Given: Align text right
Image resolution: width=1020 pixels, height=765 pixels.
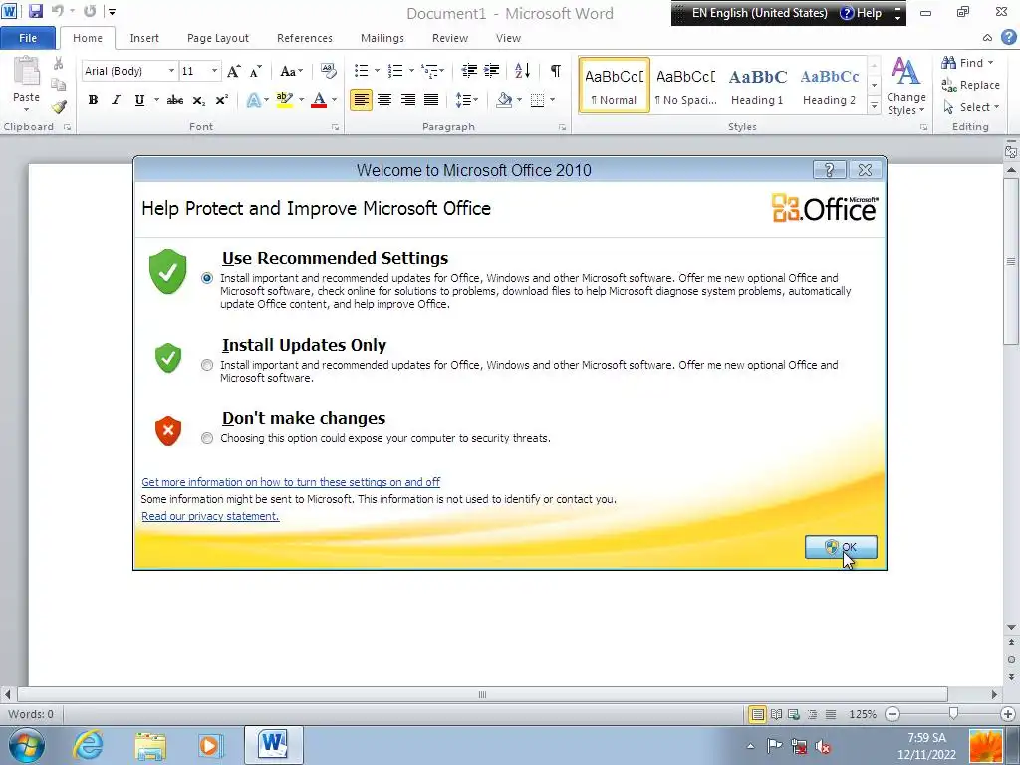Looking at the screenshot, I should [407, 100].
